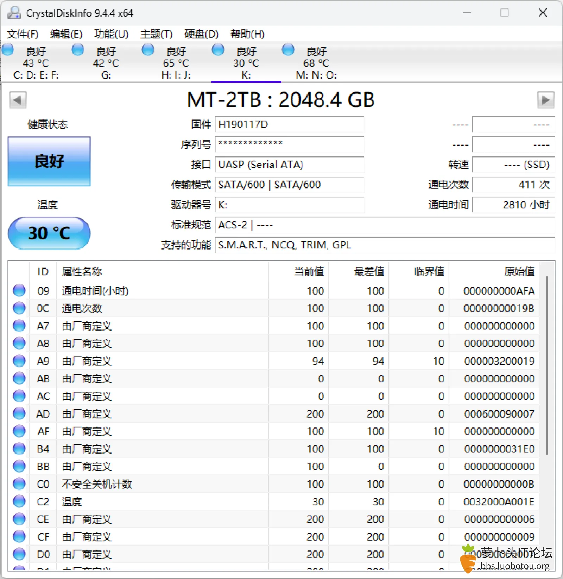Click the status orb for drive K:

218,50
